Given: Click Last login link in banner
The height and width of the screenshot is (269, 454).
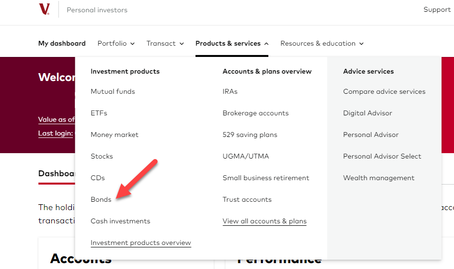Looking at the screenshot, I should click(x=56, y=134).
